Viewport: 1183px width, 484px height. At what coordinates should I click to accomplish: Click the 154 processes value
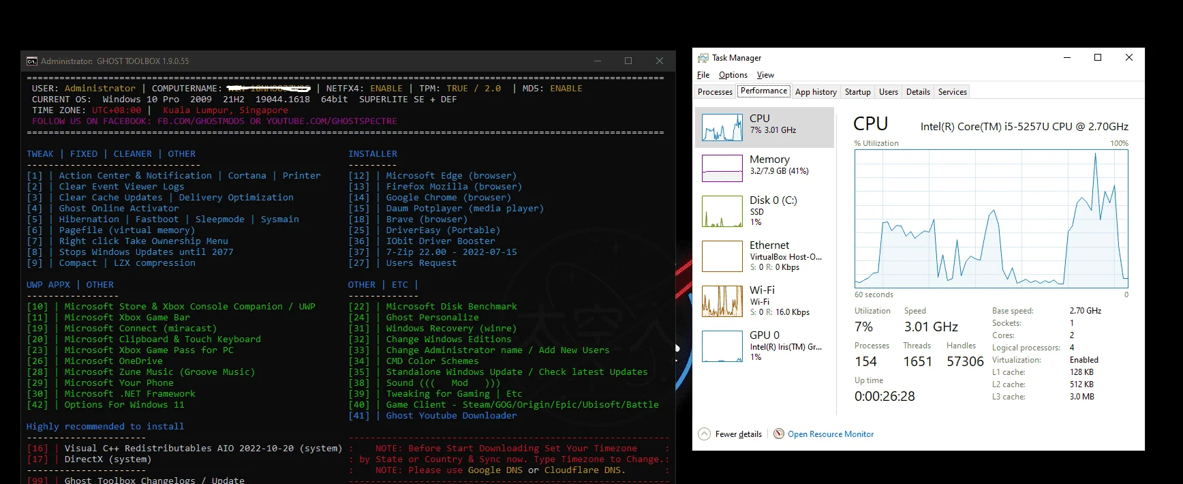(865, 361)
